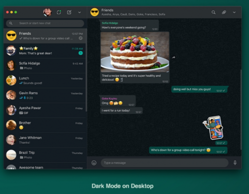Image resolution: width=249 pixels, height=194 pixels.
Task: Open the Family chat
Action: click(45, 51)
